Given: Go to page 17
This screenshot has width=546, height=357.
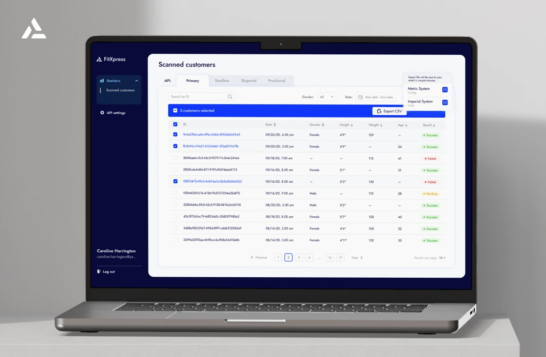Looking at the screenshot, I should [340, 258].
